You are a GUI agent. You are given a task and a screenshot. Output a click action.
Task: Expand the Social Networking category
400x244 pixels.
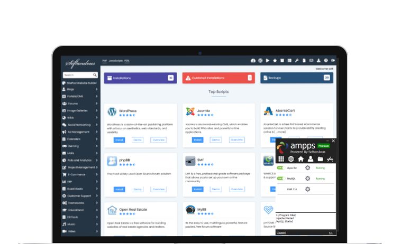(80, 125)
